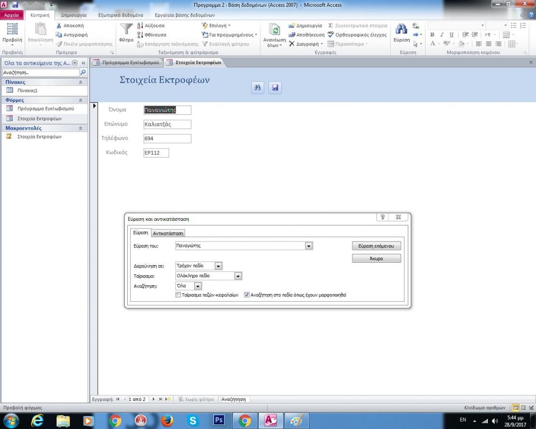Image resolution: width=536 pixels, height=429 pixels.
Task: Toggle Εναλλαγή φίλτρου in ribbon
Action: [x=225, y=44]
